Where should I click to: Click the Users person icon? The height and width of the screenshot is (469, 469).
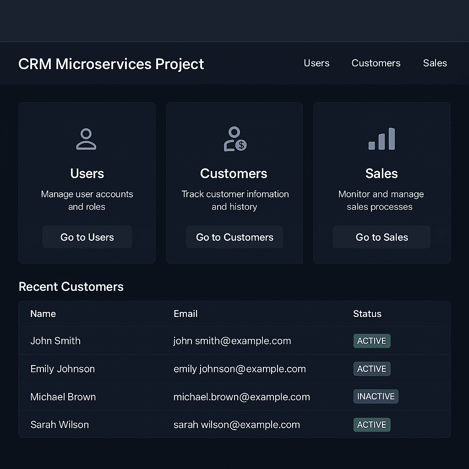click(87, 139)
